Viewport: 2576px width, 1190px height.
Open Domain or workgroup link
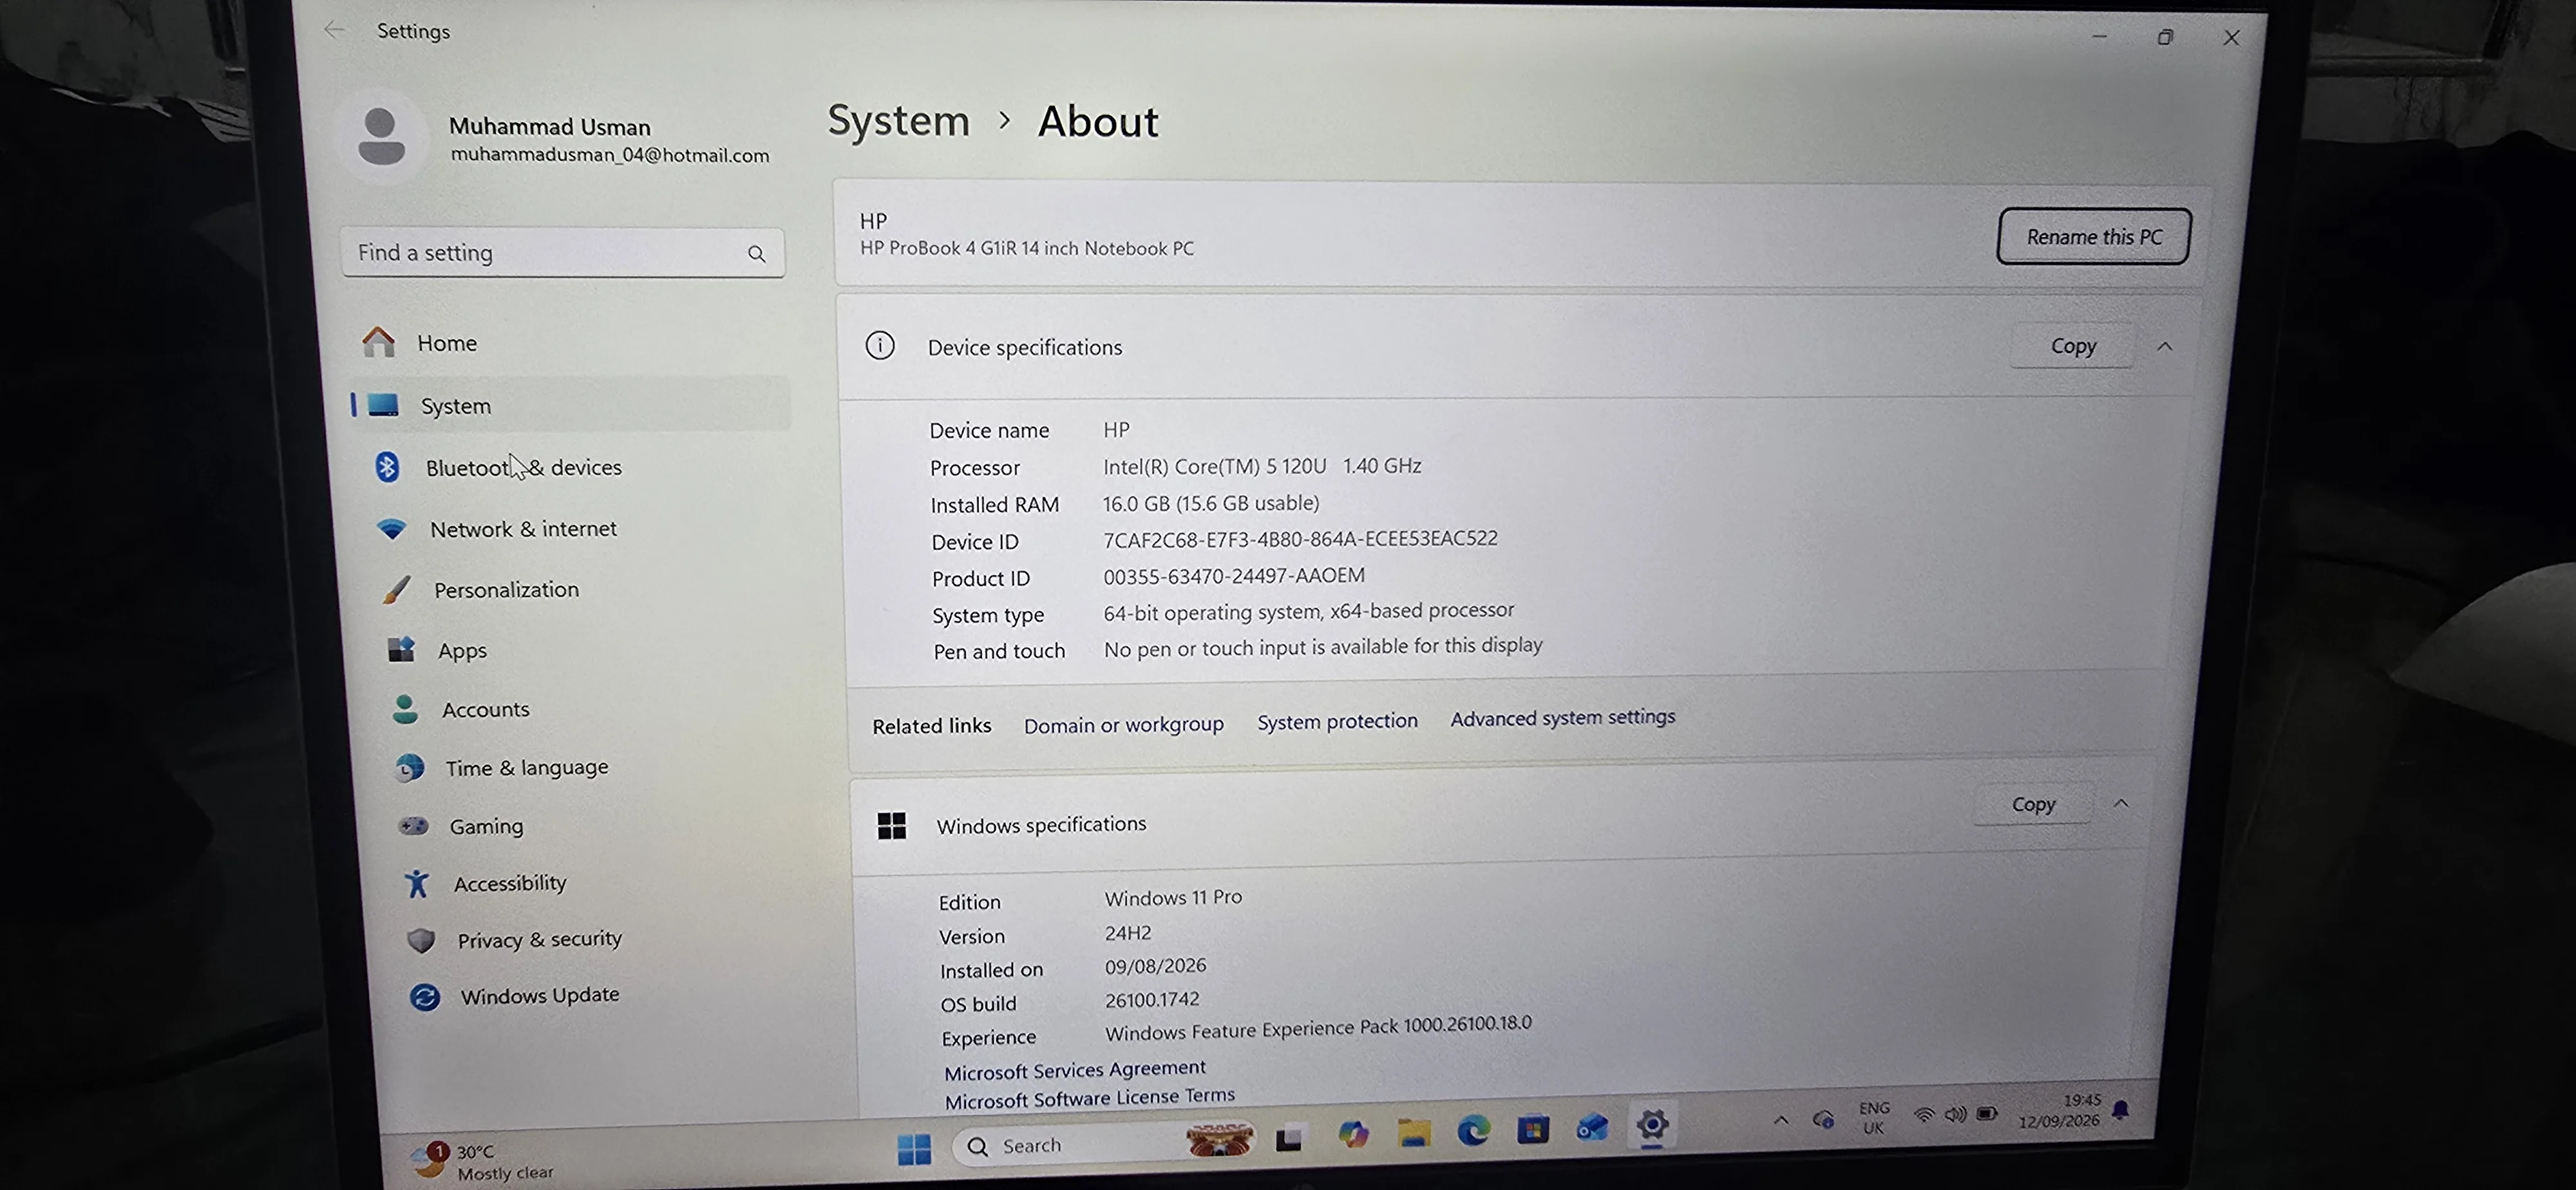point(1123,724)
